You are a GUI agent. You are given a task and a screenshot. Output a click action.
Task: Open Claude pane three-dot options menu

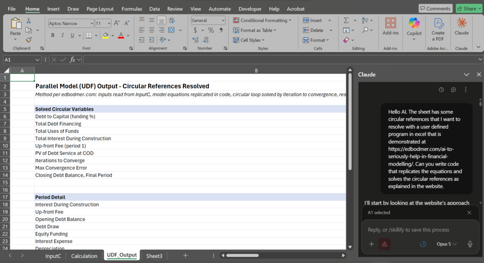pyautogui.click(x=466, y=90)
